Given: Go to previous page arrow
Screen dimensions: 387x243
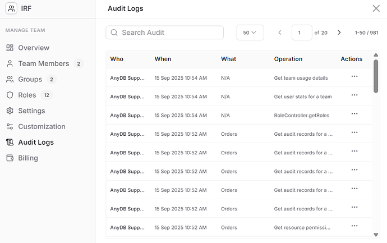Looking at the screenshot, I should (280, 33).
